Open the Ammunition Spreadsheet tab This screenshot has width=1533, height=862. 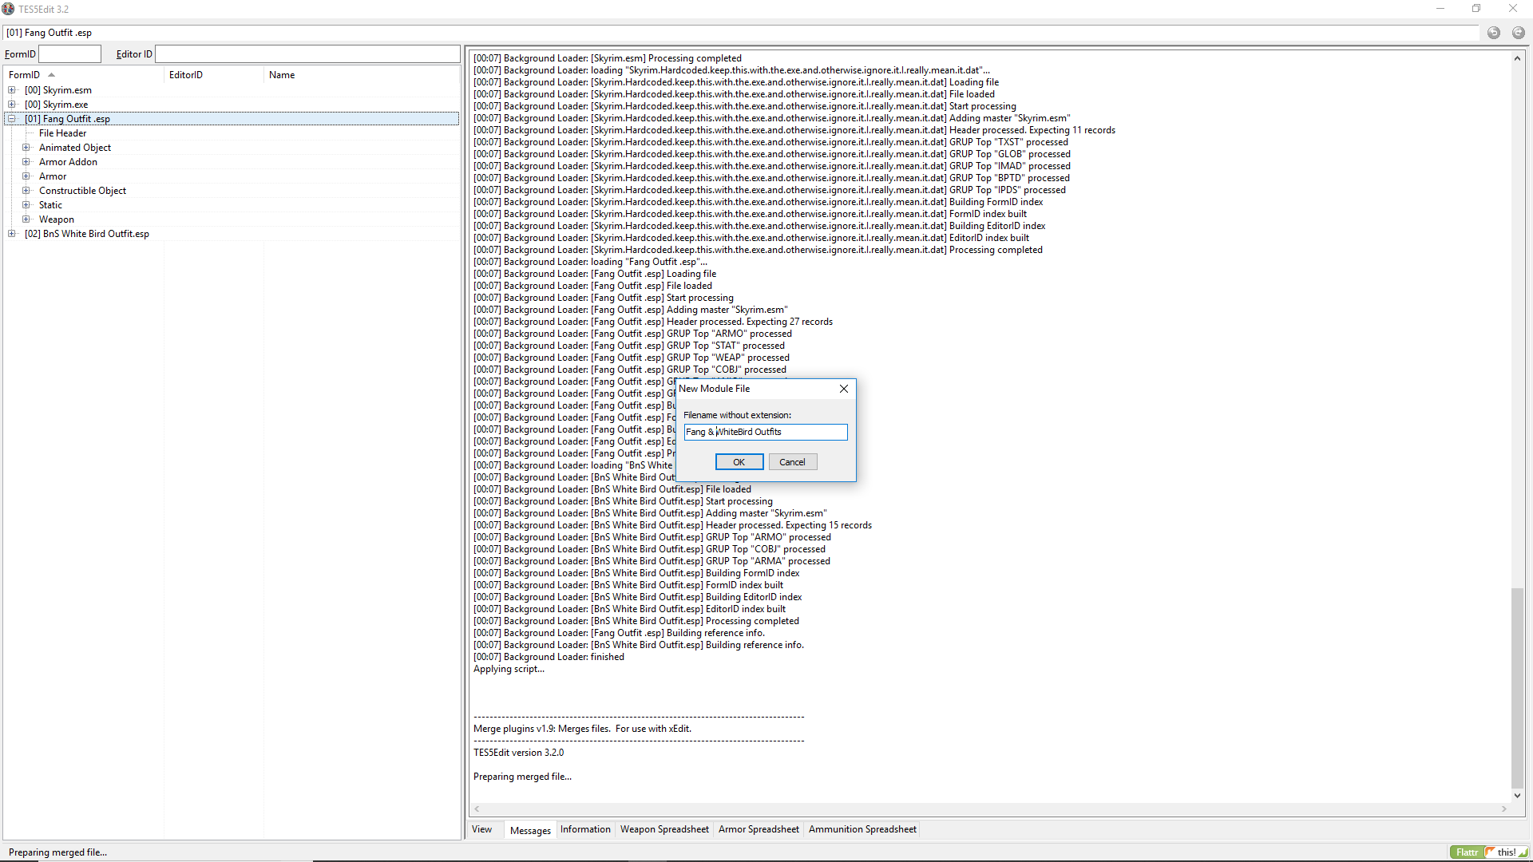(862, 829)
